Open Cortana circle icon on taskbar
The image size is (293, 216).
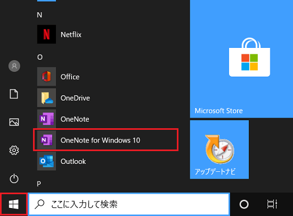pyautogui.click(x=244, y=204)
